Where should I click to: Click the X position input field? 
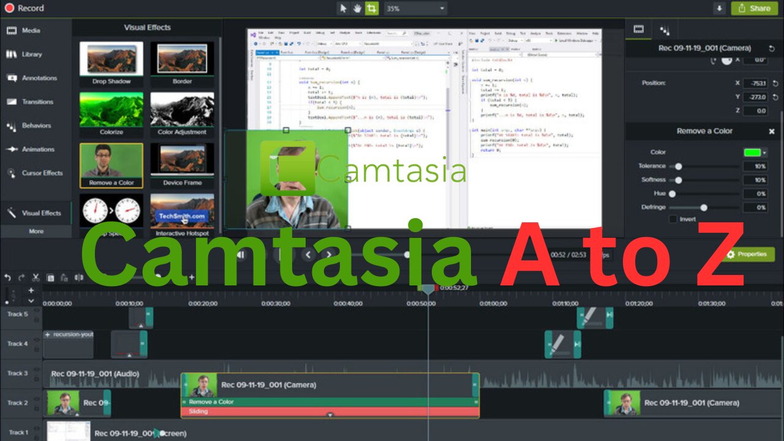(x=755, y=83)
